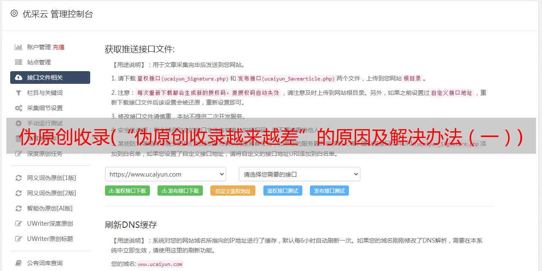Click the server icon beside 站点管理
The width and height of the screenshot is (542, 271).
pos(19,62)
